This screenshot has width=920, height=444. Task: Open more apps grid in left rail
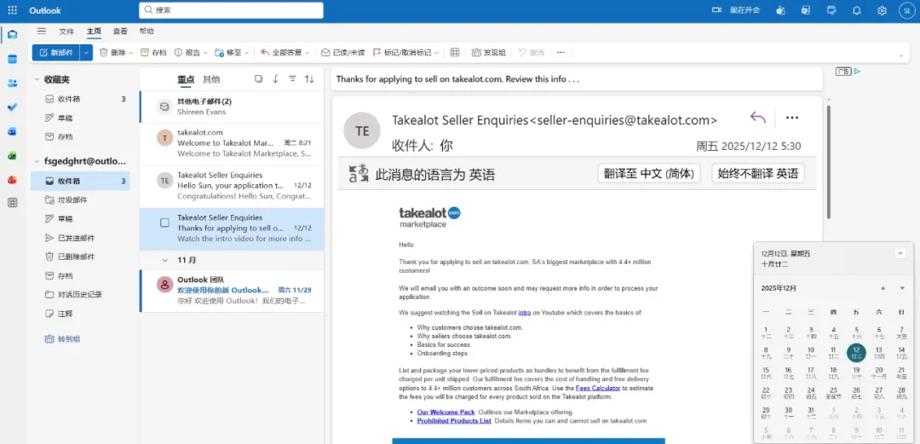[x=12, y=203]
